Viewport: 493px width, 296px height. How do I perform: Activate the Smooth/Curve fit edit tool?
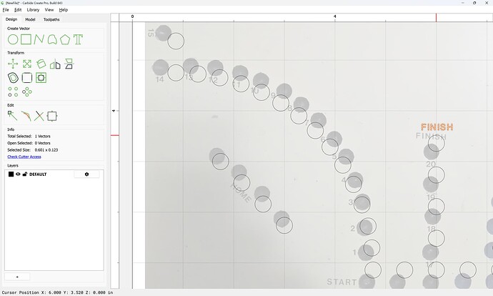[26, 116]
